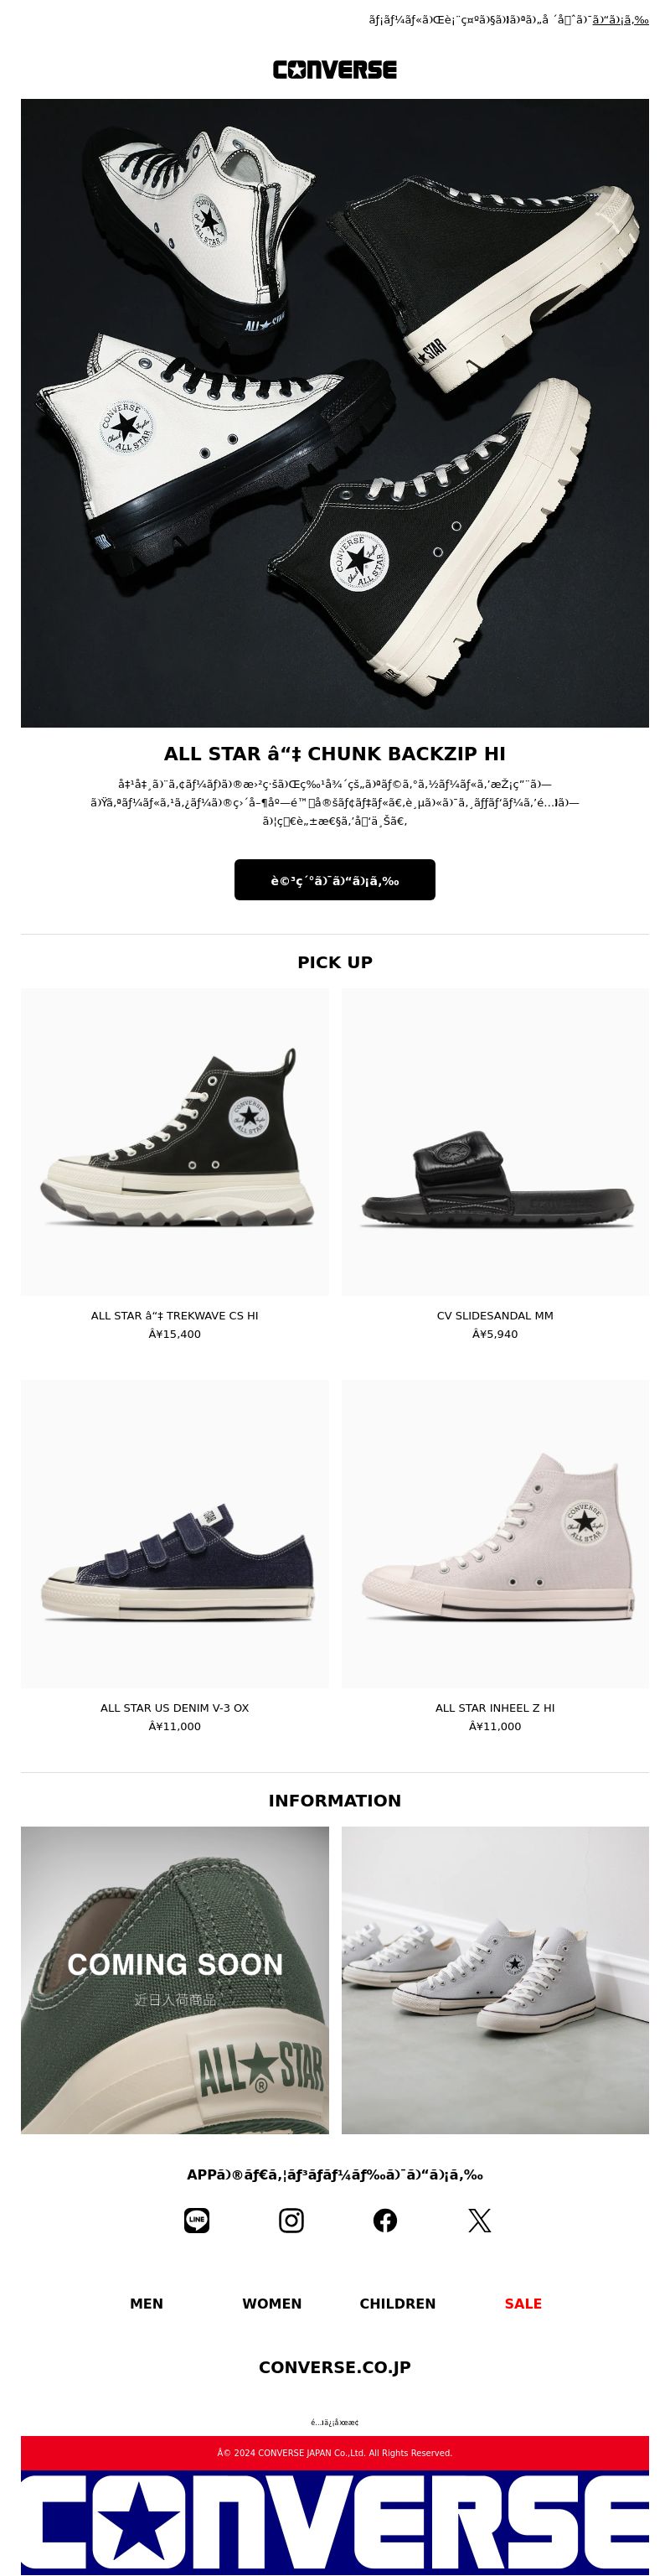The height and width of the screenshot is (2576, 670).
Task: Open the Instagram icon link
Action: pyautogui.click(x=291, y=2220)
